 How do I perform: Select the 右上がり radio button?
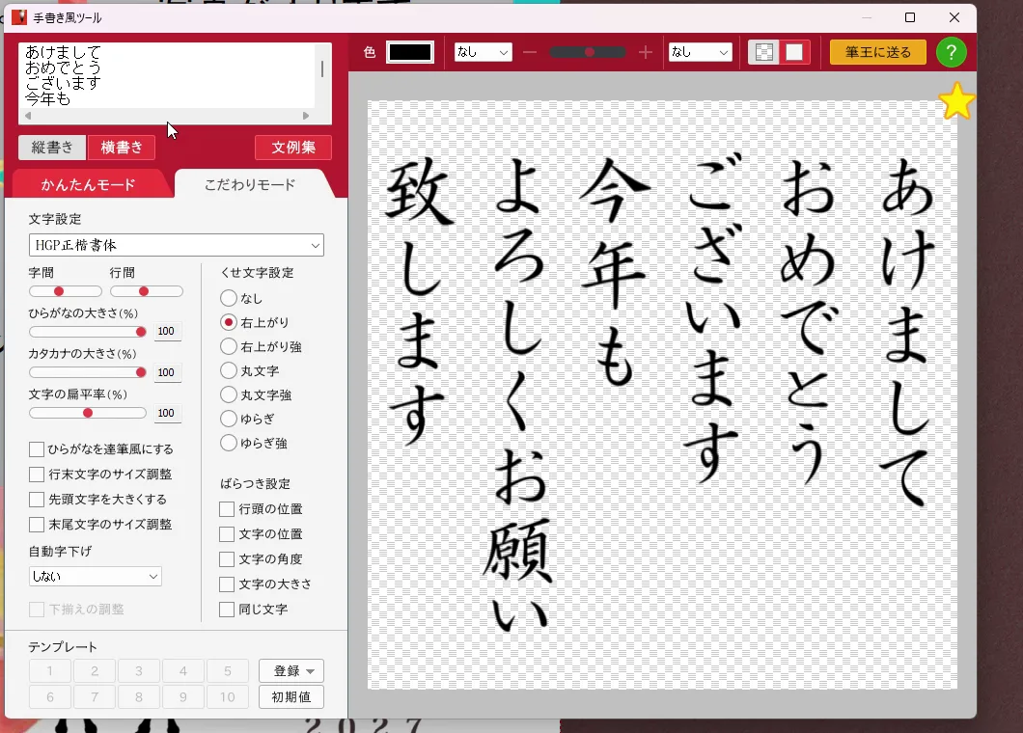[229, 322]
